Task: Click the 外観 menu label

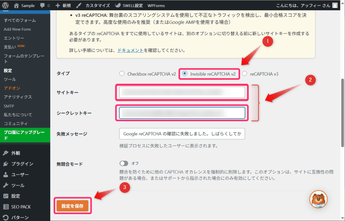Action: (x=15, y=153)
